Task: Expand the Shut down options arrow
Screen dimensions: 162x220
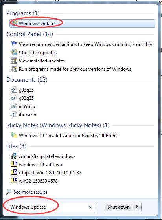Action: click(x=137, y=207)
